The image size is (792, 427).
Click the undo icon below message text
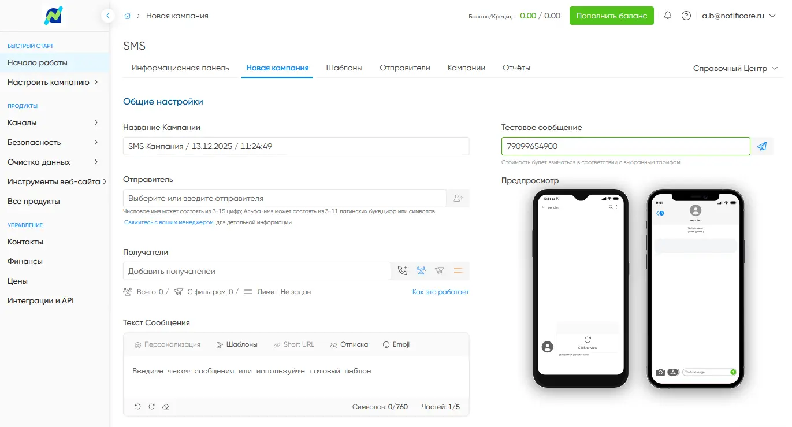pos(137,406)
